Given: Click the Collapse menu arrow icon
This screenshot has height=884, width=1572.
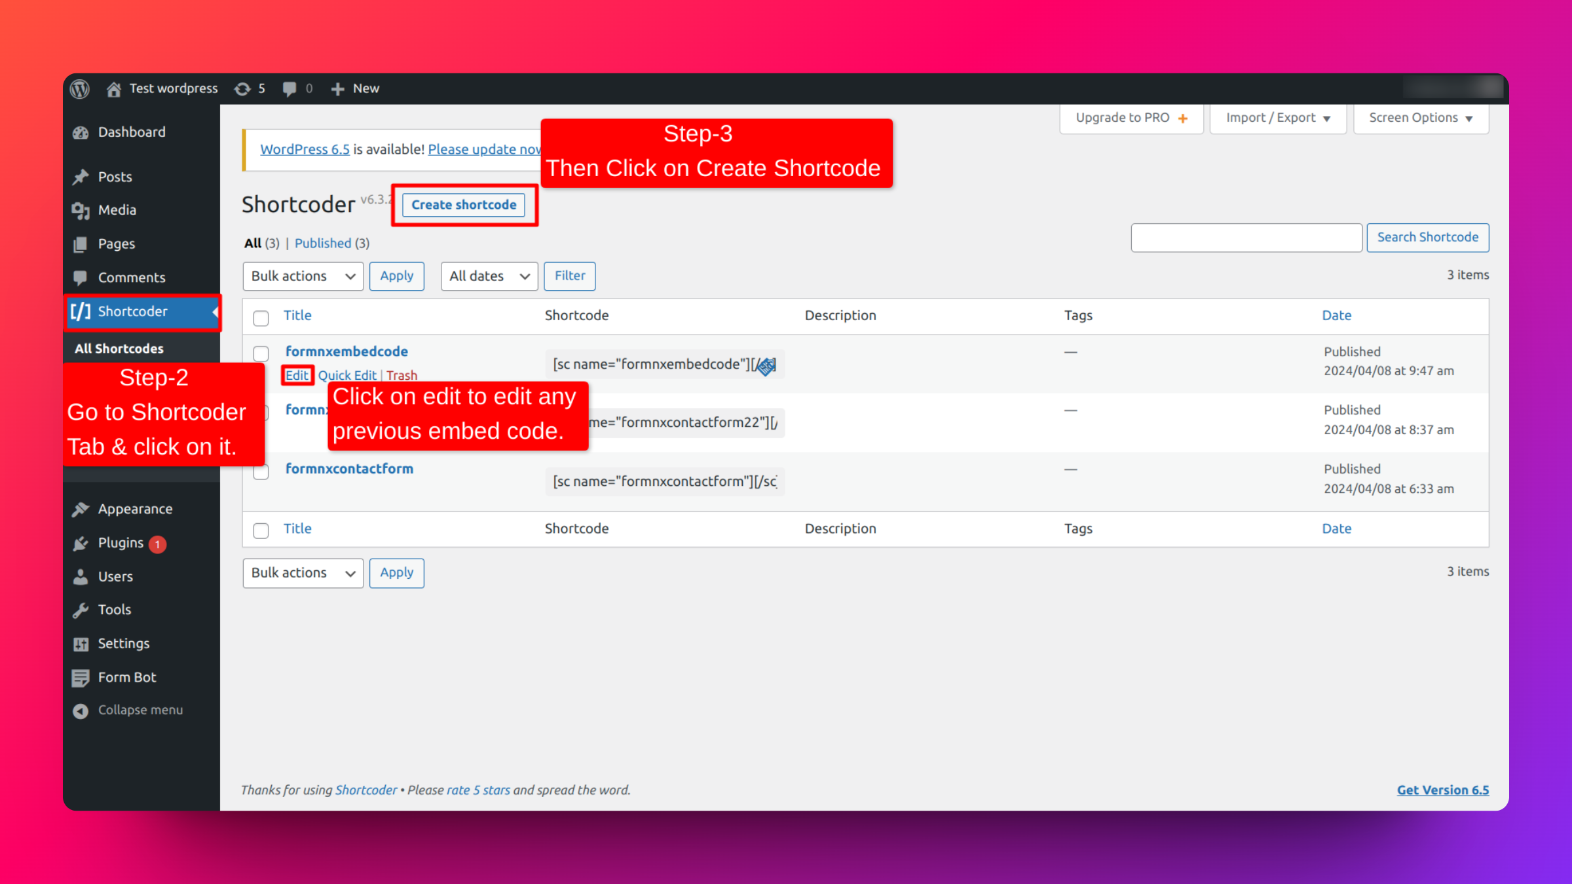Looking at the screenshot, I should pos(81,711).
